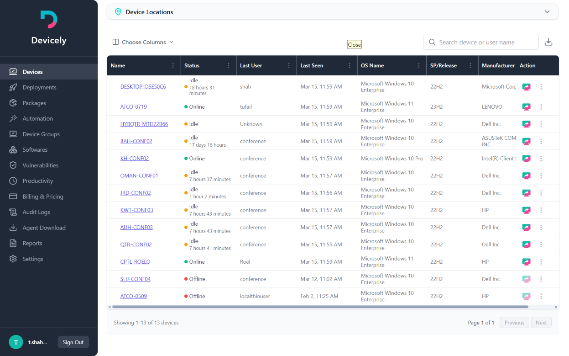Click the export download icon beside search
This screenshot has width=569, height=356.
tap(548, 42)
